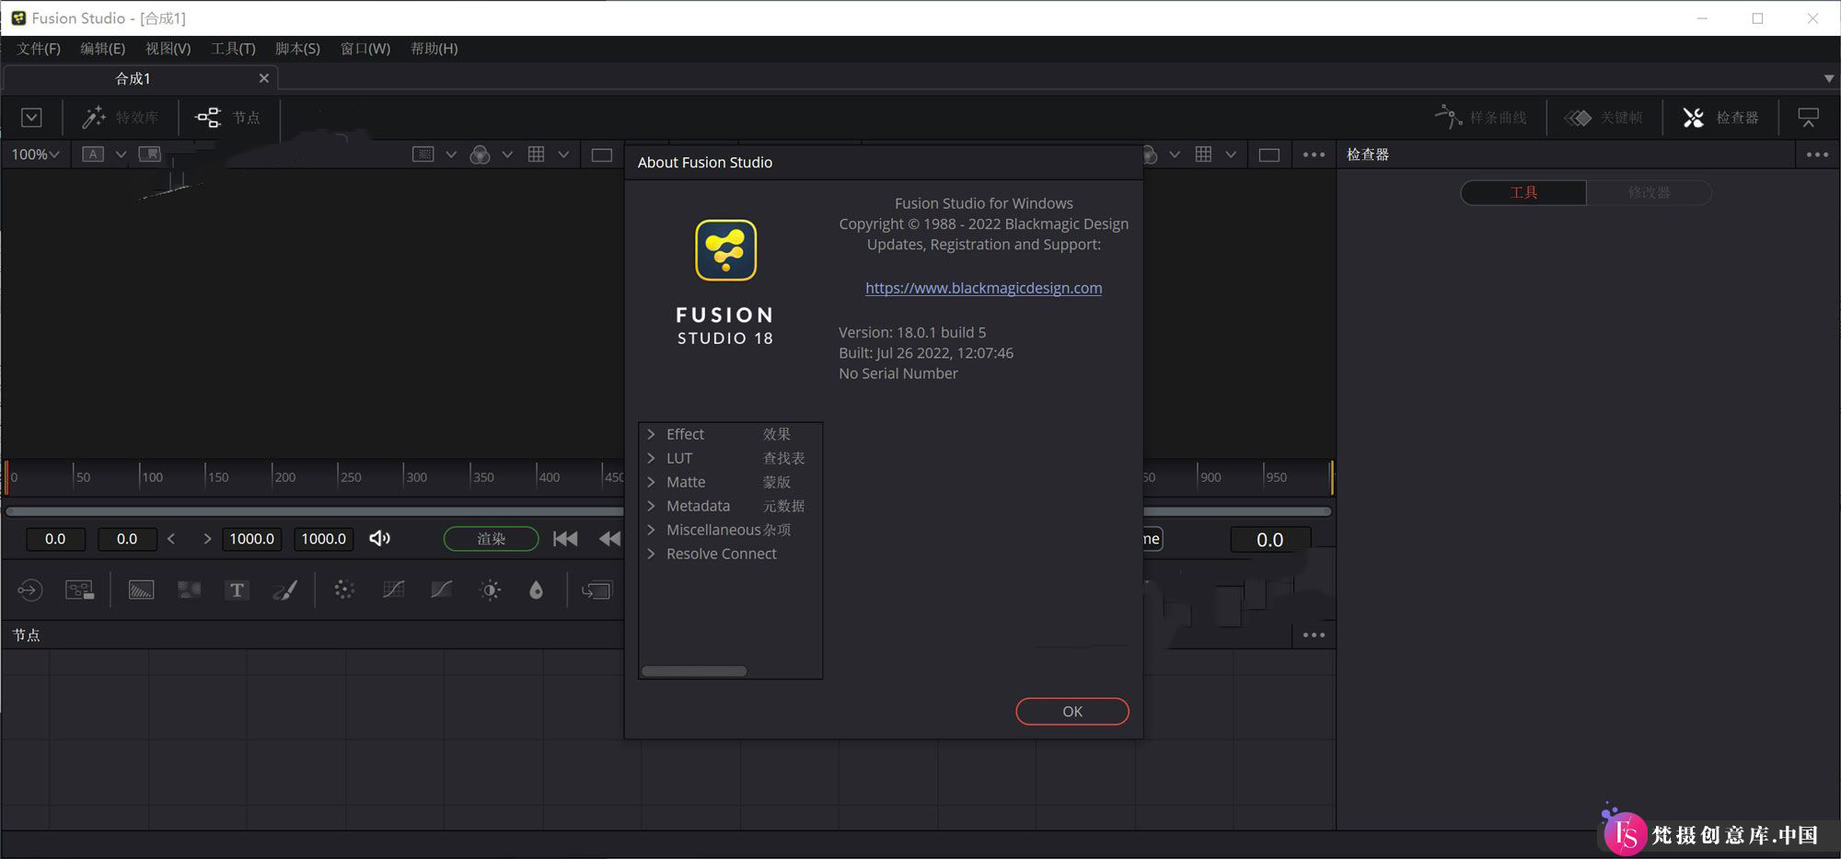Open left viewer region-of-interest dropdown arrow

click(x=451, y=155)
